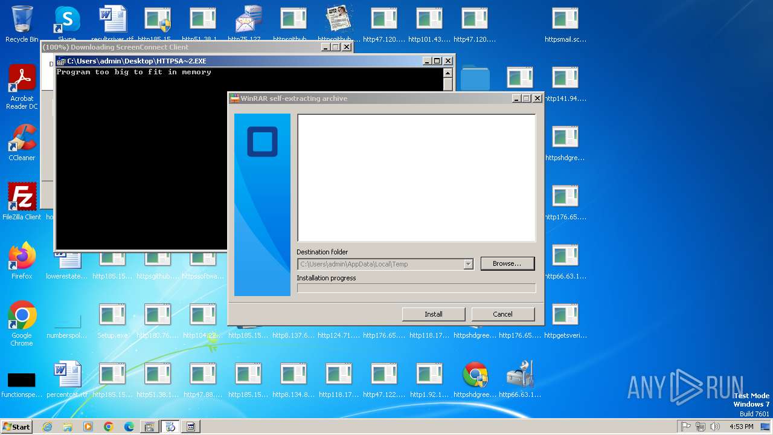Click the Install button
Screen dimensions: 773x435
tap(434, 314)
